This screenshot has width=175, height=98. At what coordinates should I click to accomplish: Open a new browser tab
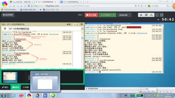pos(88,2)
